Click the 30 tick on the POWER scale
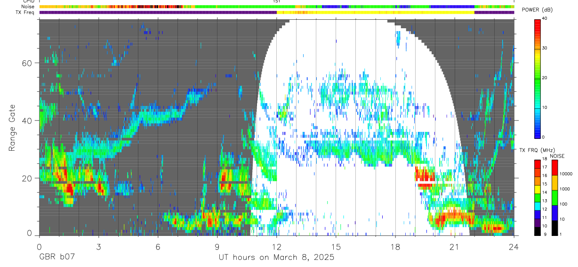This screenshot has height=267, width=578. click(x=545, y=48)
